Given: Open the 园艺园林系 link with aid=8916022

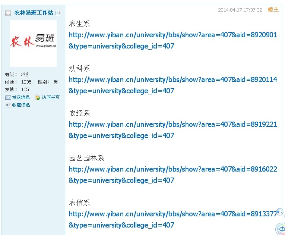Looking at the screenshot, I should pyautogui.click(x=173, y=169).
